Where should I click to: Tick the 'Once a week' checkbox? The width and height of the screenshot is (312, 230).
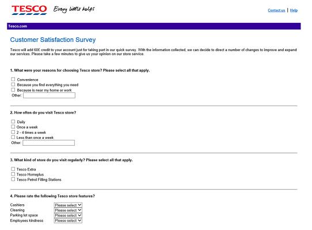pos(13,127)
